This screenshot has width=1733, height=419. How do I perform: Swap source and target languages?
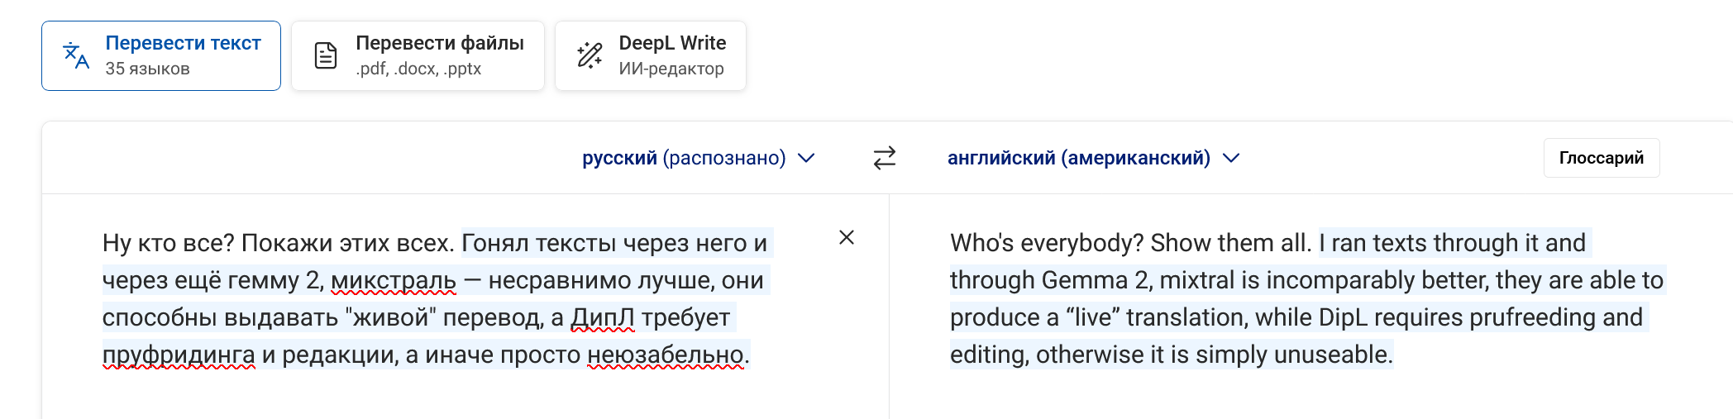pos(884,158)
